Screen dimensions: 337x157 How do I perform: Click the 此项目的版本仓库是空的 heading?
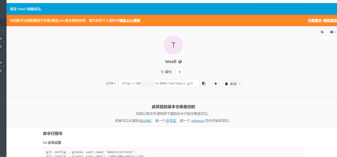pyautogui.click(x=173, y=107)
